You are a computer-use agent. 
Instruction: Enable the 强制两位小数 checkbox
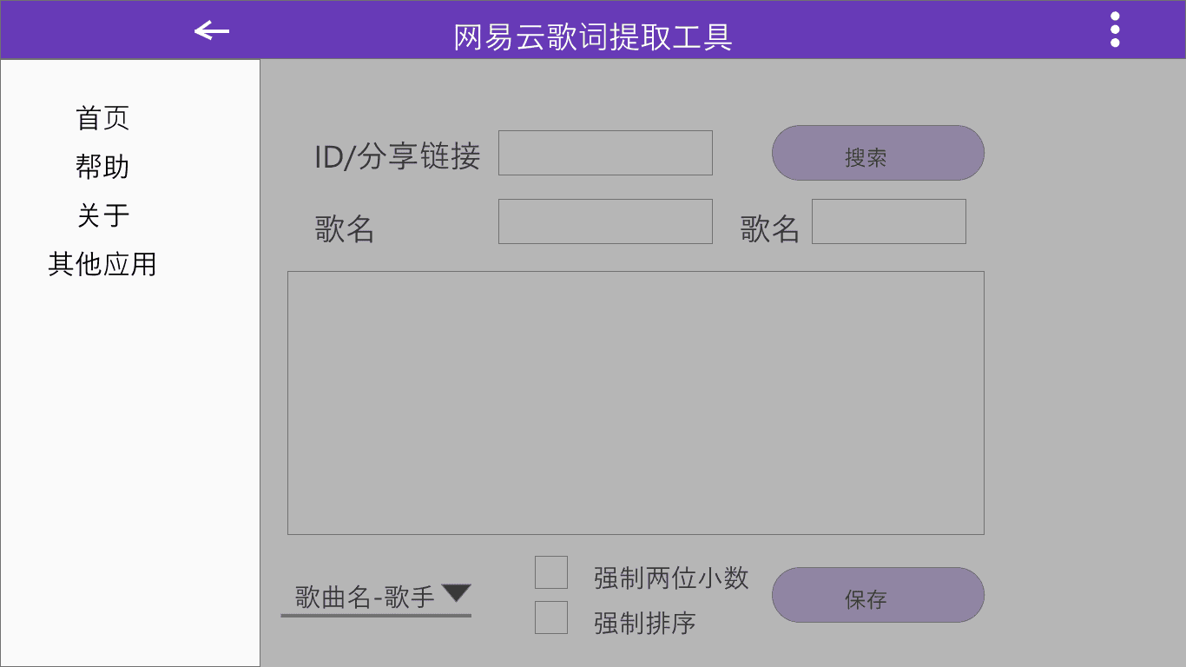coord(551,572)
